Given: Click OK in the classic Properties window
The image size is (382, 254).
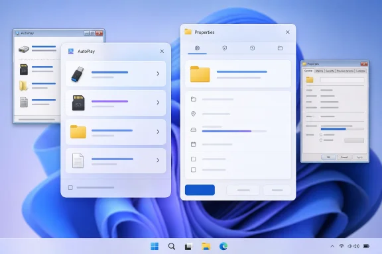Looking at the screenshot, I should pos(328,157).
